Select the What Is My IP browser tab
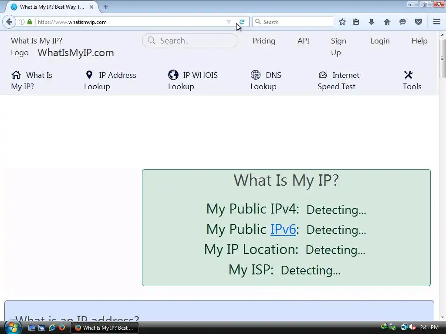The width and height of the screenshot is (446, 334). 51,7
